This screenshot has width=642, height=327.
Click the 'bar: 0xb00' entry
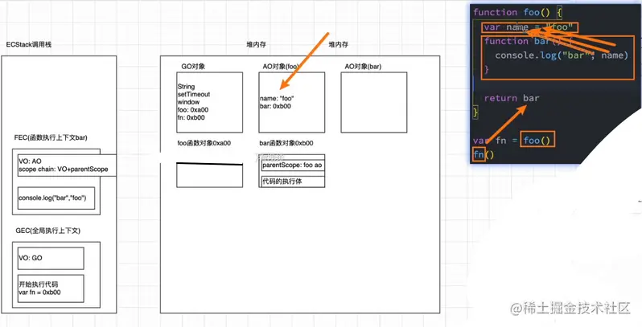click(275, 106)
